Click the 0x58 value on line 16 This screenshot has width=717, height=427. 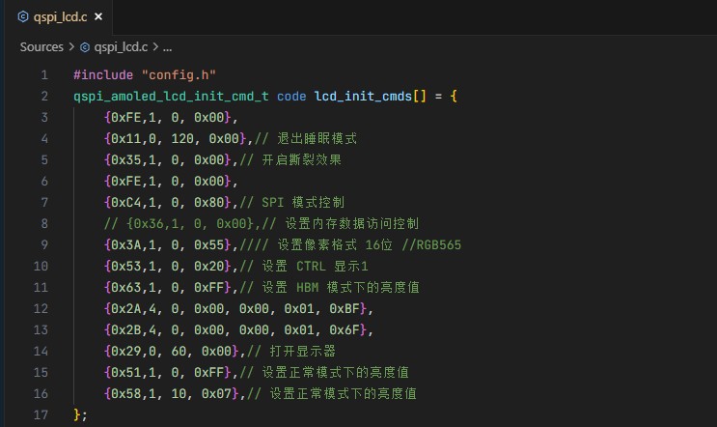125,393
